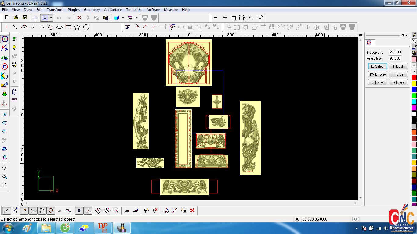Click the red X delete icon in bottom toolbar
Viewport: 417px width, 234px height.
192,210
